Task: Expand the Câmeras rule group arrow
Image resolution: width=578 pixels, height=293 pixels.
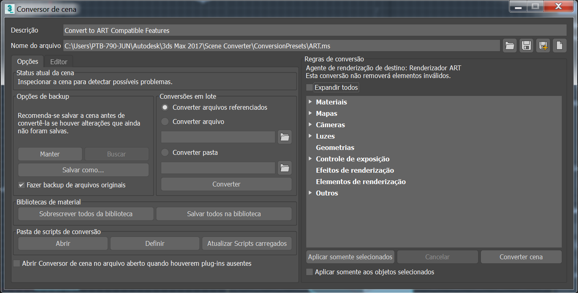Action: [x=311, y=124]
